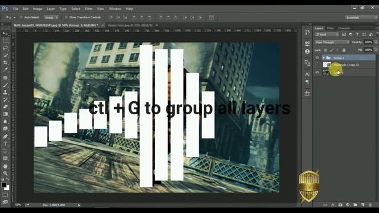Toggle Auto-Select checkbox

[21, 17]
